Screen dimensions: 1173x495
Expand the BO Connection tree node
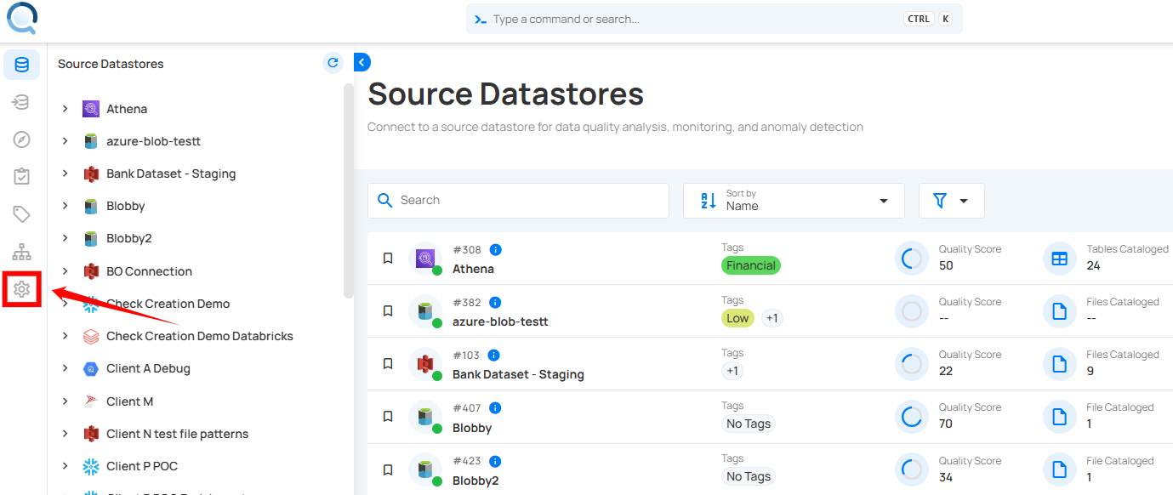point(65,271)
